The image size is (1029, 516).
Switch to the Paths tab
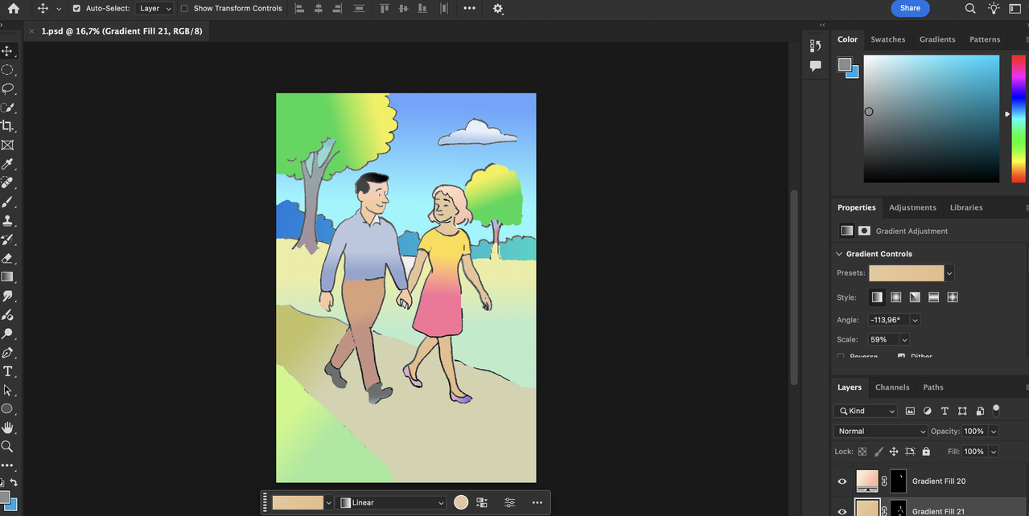click(x=933, y=387)
